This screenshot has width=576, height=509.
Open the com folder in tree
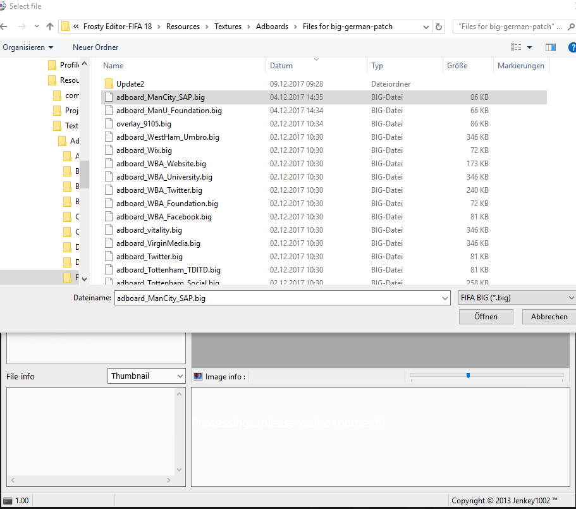tap(66, 95)
